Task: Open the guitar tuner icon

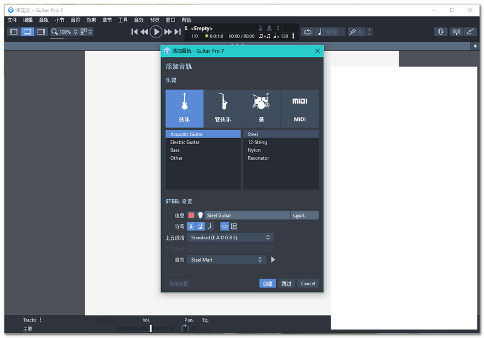Action: pyautogui.click(x=456, y=31)
